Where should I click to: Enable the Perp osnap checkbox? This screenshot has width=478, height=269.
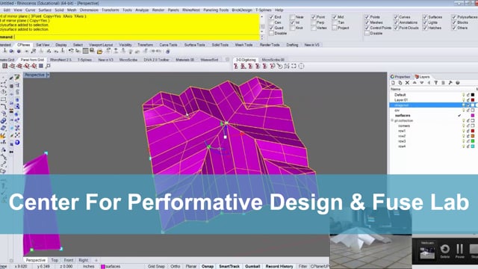[314, 22]
